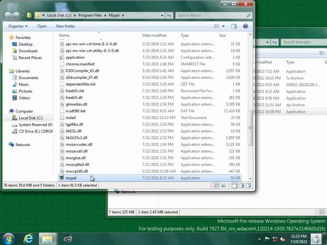Switch to details view in status bar
Screen dimensions: 327x245
pos(217,185)
